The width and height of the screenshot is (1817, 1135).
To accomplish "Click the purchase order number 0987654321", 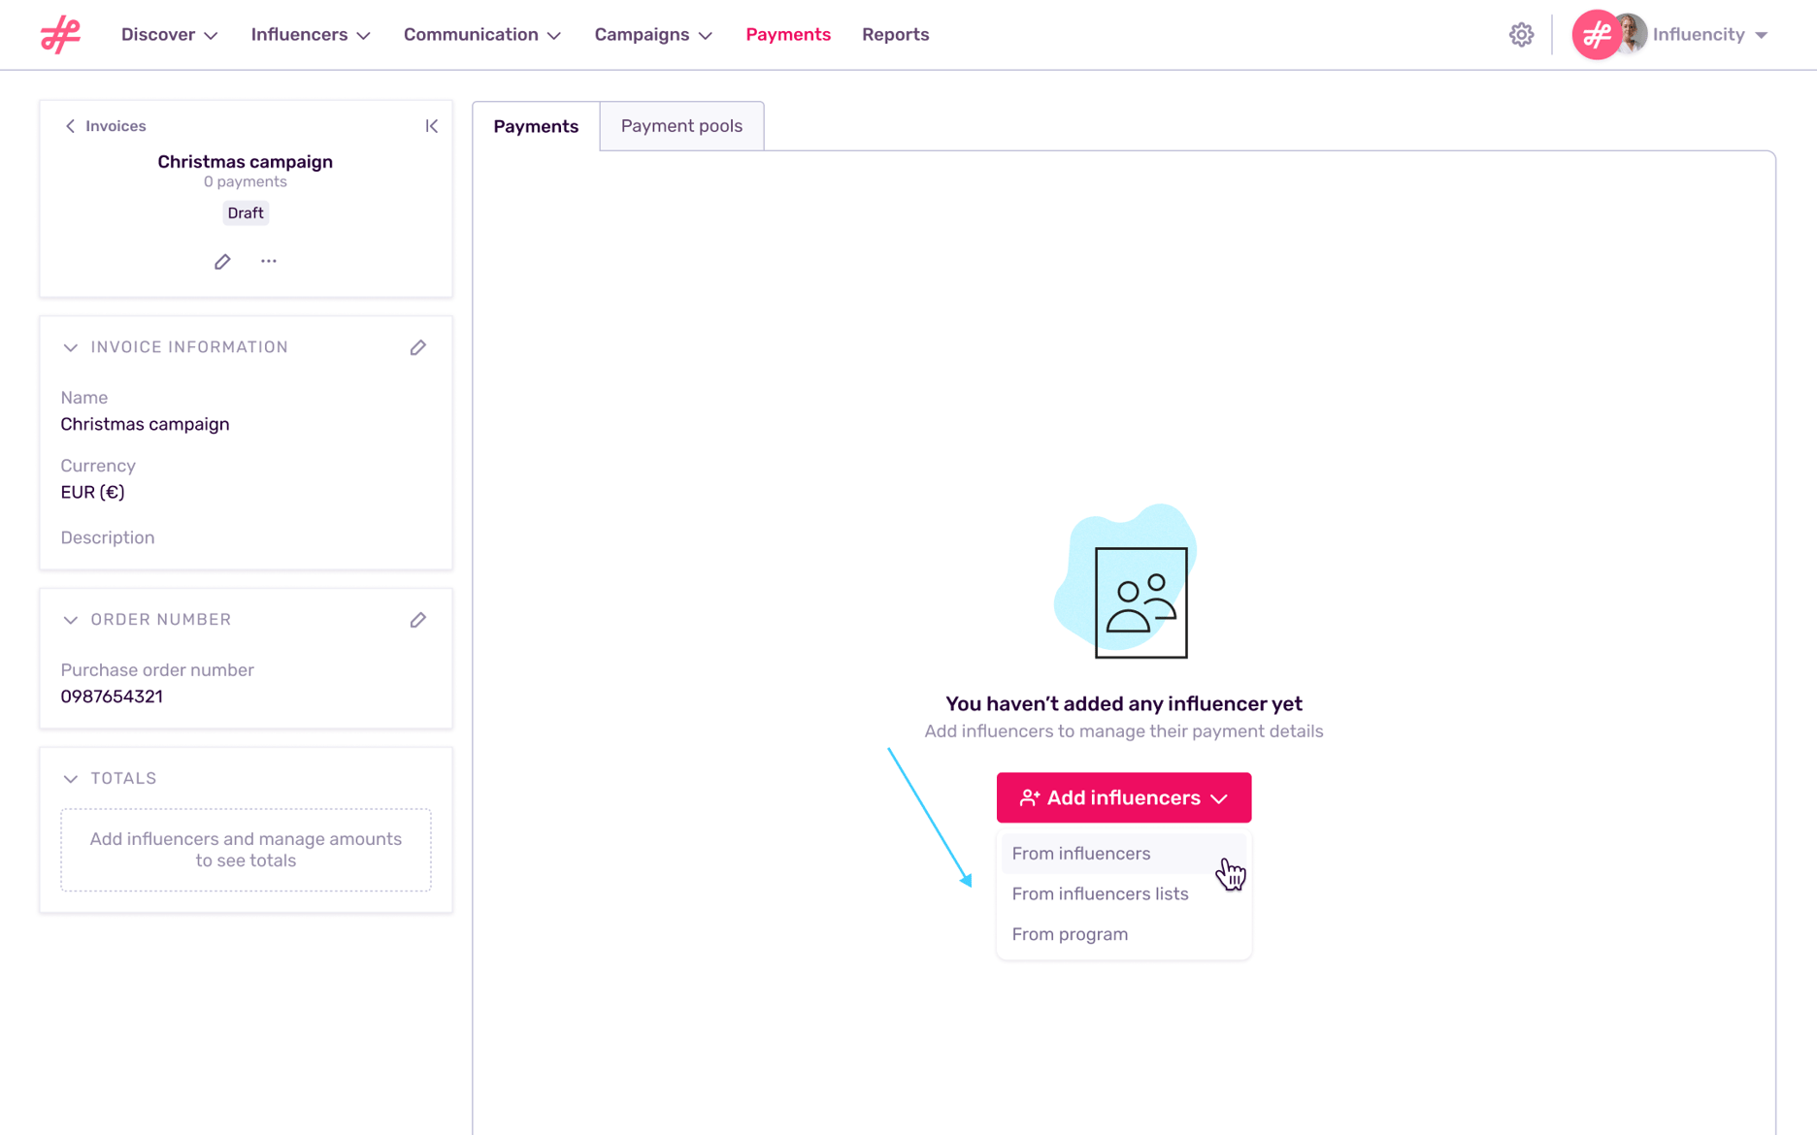I will tap(112, 696).
